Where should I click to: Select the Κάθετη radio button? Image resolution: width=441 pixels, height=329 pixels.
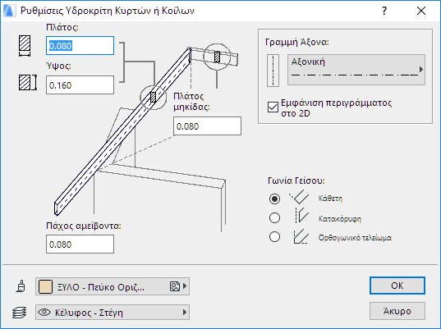(274, 199)
